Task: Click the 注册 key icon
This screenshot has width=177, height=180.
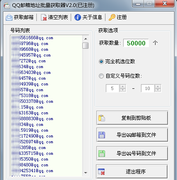Action: [x=112, y=17]
